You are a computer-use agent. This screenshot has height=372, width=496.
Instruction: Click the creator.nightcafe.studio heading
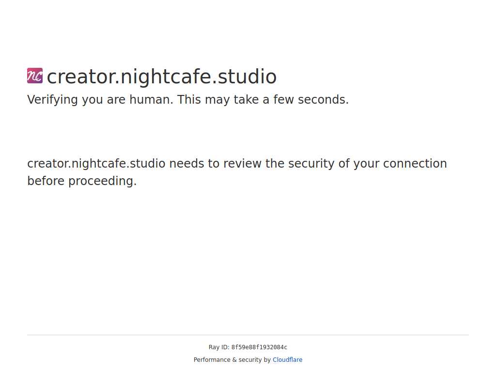(x=162, y=77)
